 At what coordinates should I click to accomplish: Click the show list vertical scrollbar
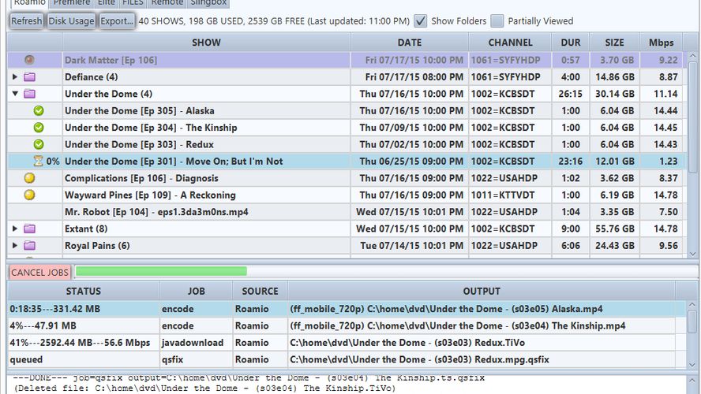(692, 117)
